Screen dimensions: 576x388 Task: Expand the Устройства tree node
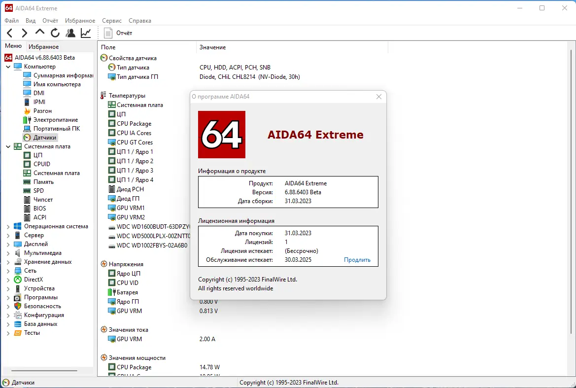tap(8, 289)
